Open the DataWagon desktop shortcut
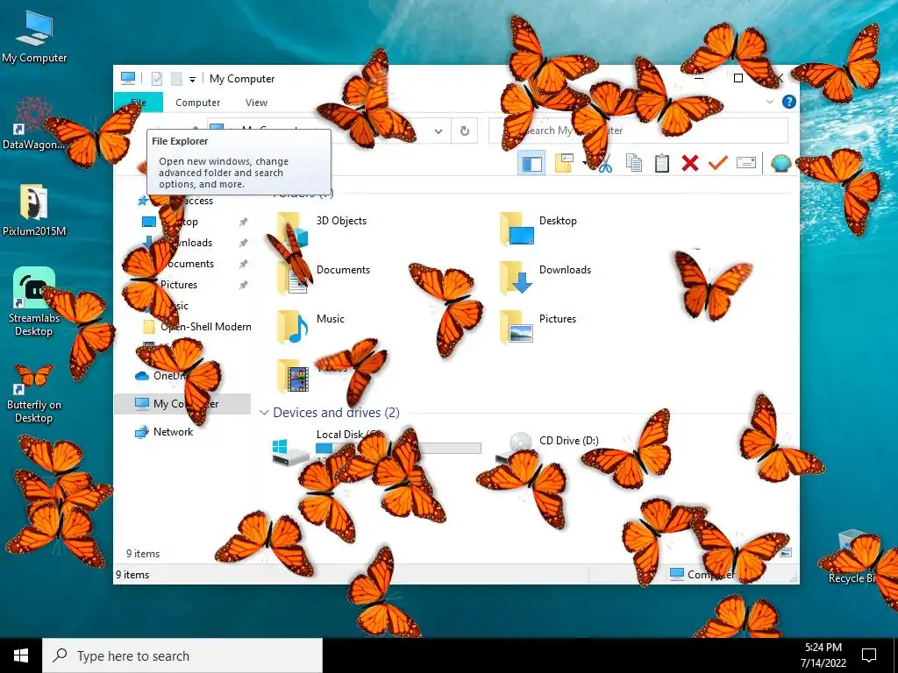 pos(34,123)
